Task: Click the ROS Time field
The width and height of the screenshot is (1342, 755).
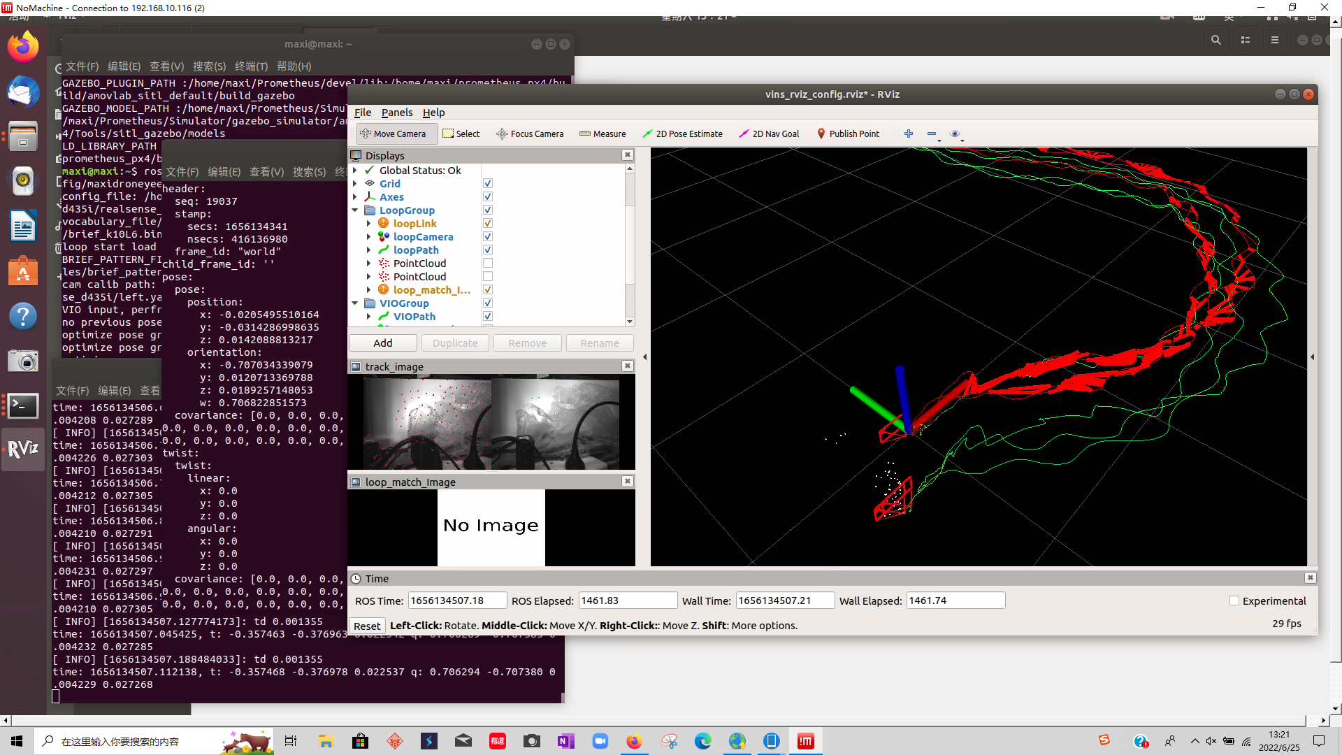Action: click(x=456, y=601)
